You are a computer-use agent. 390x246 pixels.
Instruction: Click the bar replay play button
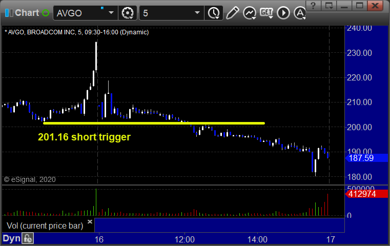pos(283,13)
